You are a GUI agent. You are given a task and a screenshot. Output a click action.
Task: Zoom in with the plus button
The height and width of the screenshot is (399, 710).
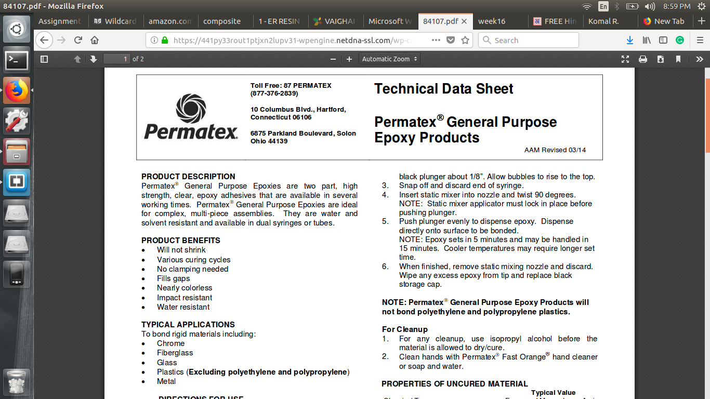(349, 59)
